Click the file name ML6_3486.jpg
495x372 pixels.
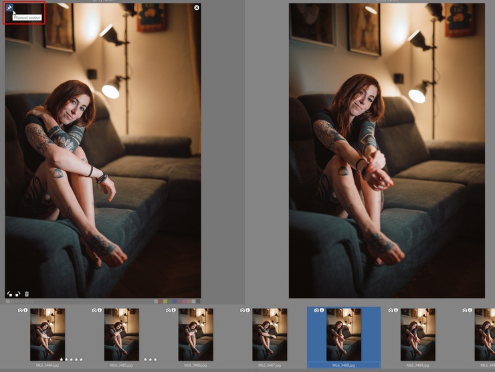[196, 365]
